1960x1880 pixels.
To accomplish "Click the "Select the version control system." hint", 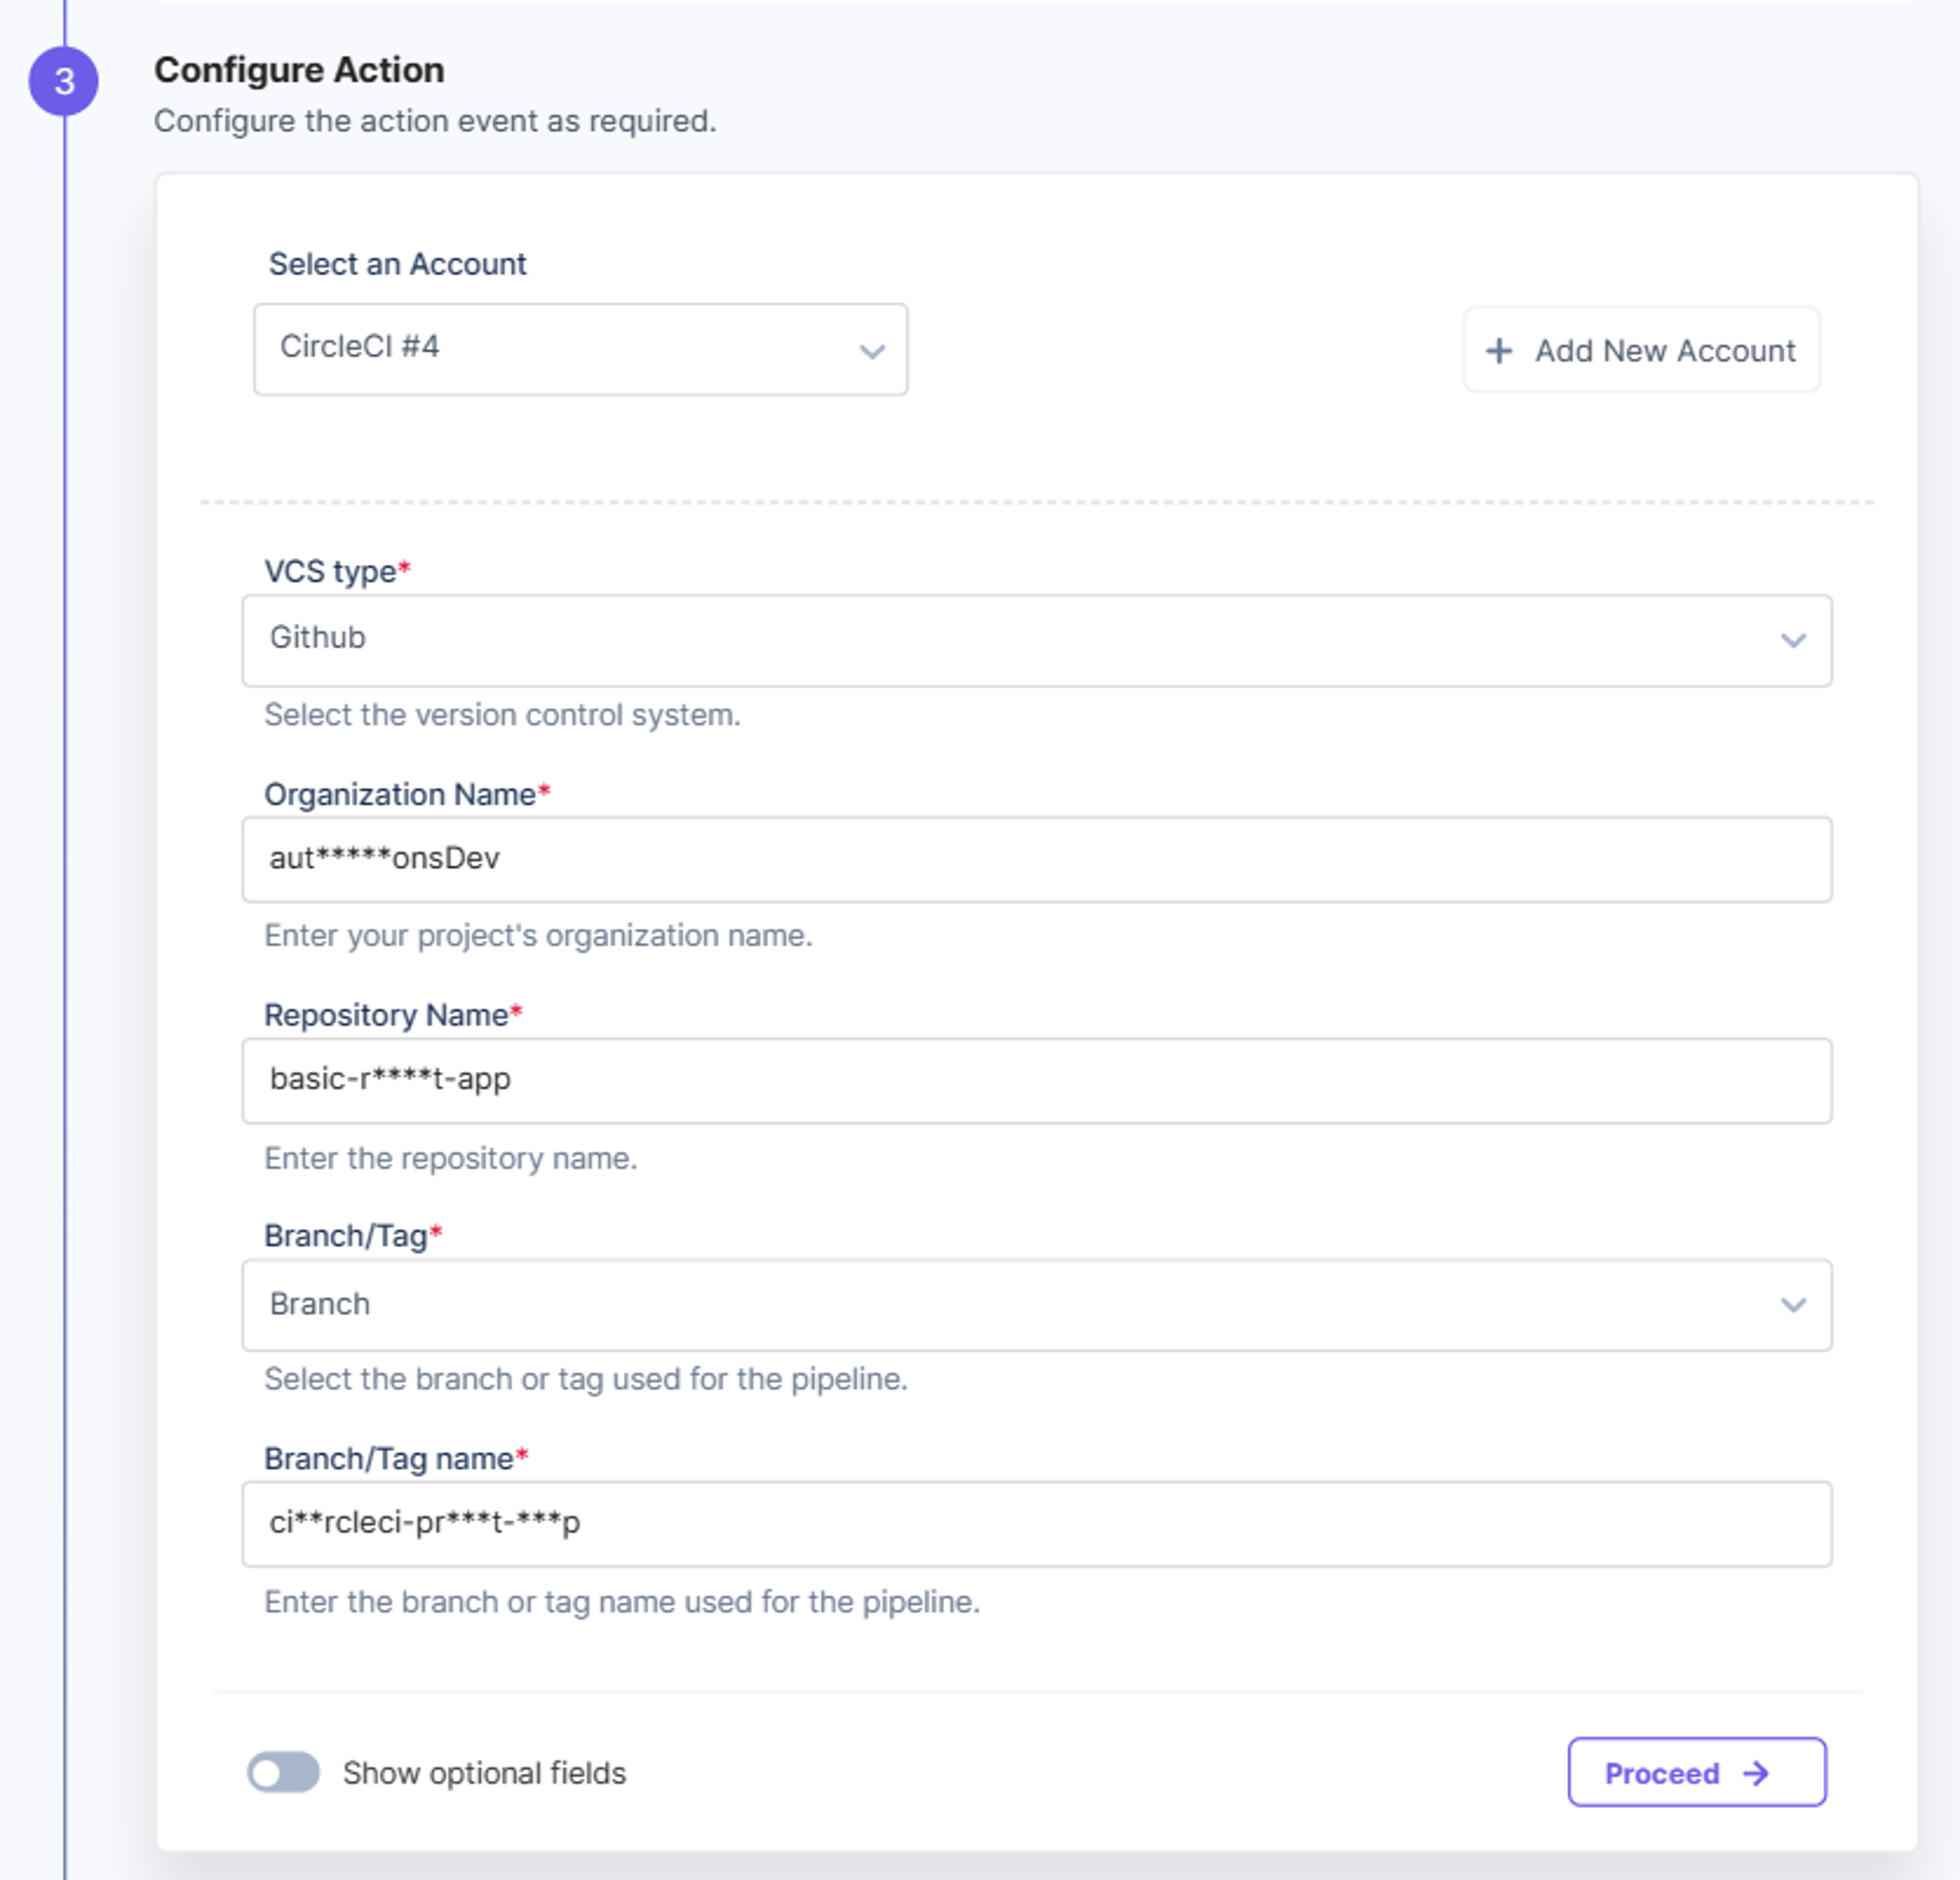I will click(x=502, y=715).
